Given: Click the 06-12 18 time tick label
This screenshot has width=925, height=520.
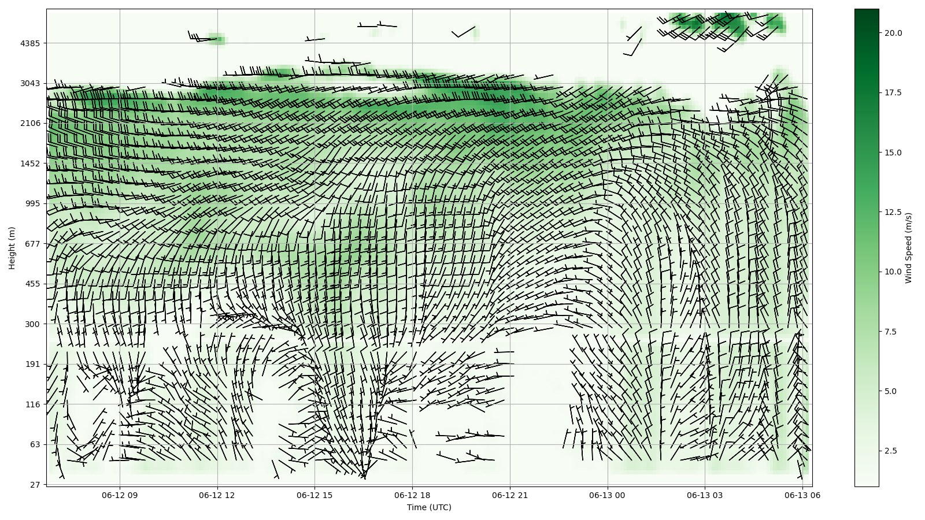Looking at the screenshot, I should [x=413, y=495].
